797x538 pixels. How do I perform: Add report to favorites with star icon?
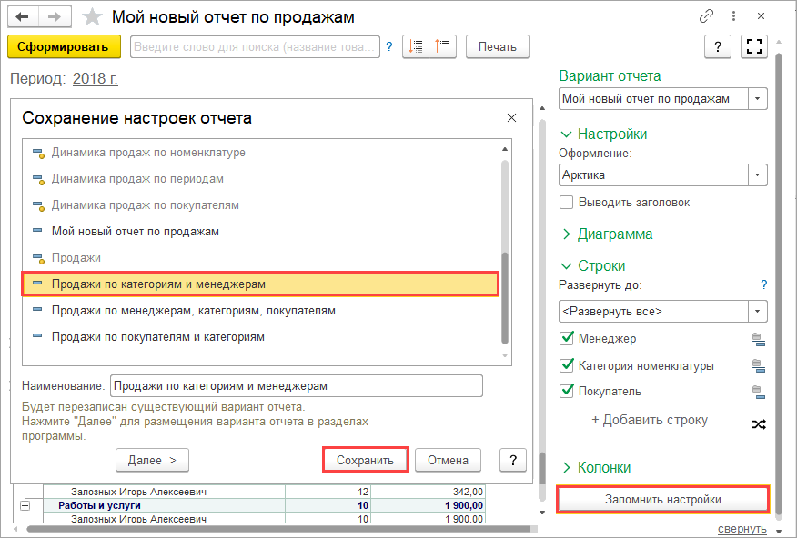92,17
